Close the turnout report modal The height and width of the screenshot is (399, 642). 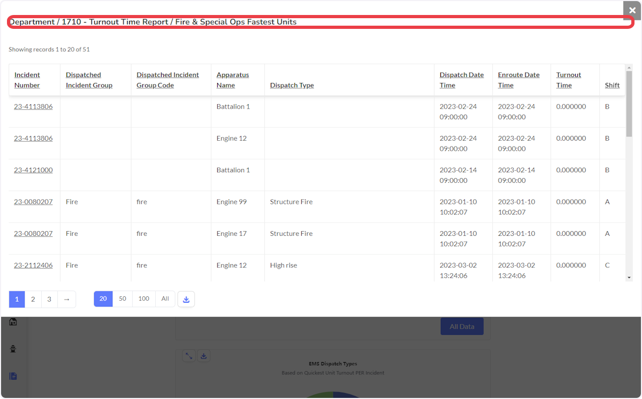click(632, 10)
